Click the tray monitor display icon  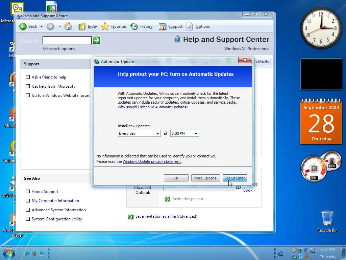(x=306, y=250)
